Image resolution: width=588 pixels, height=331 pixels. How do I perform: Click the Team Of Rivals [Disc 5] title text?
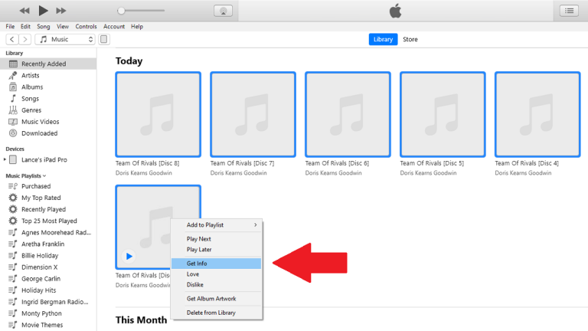pos(432,163)
